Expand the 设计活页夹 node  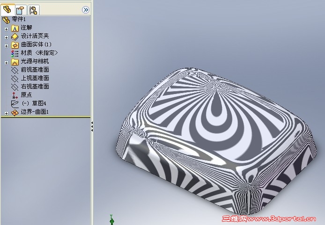click(x=6, y=37)
